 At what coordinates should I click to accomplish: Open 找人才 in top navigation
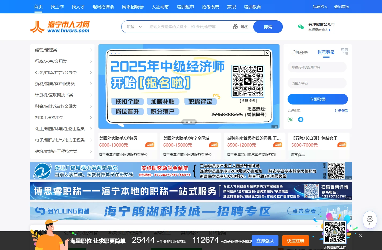point(78,7)
